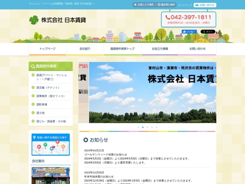Click the 会社案内 sidebar heading
Screen dimensions: 245x184
click(38, 161)
